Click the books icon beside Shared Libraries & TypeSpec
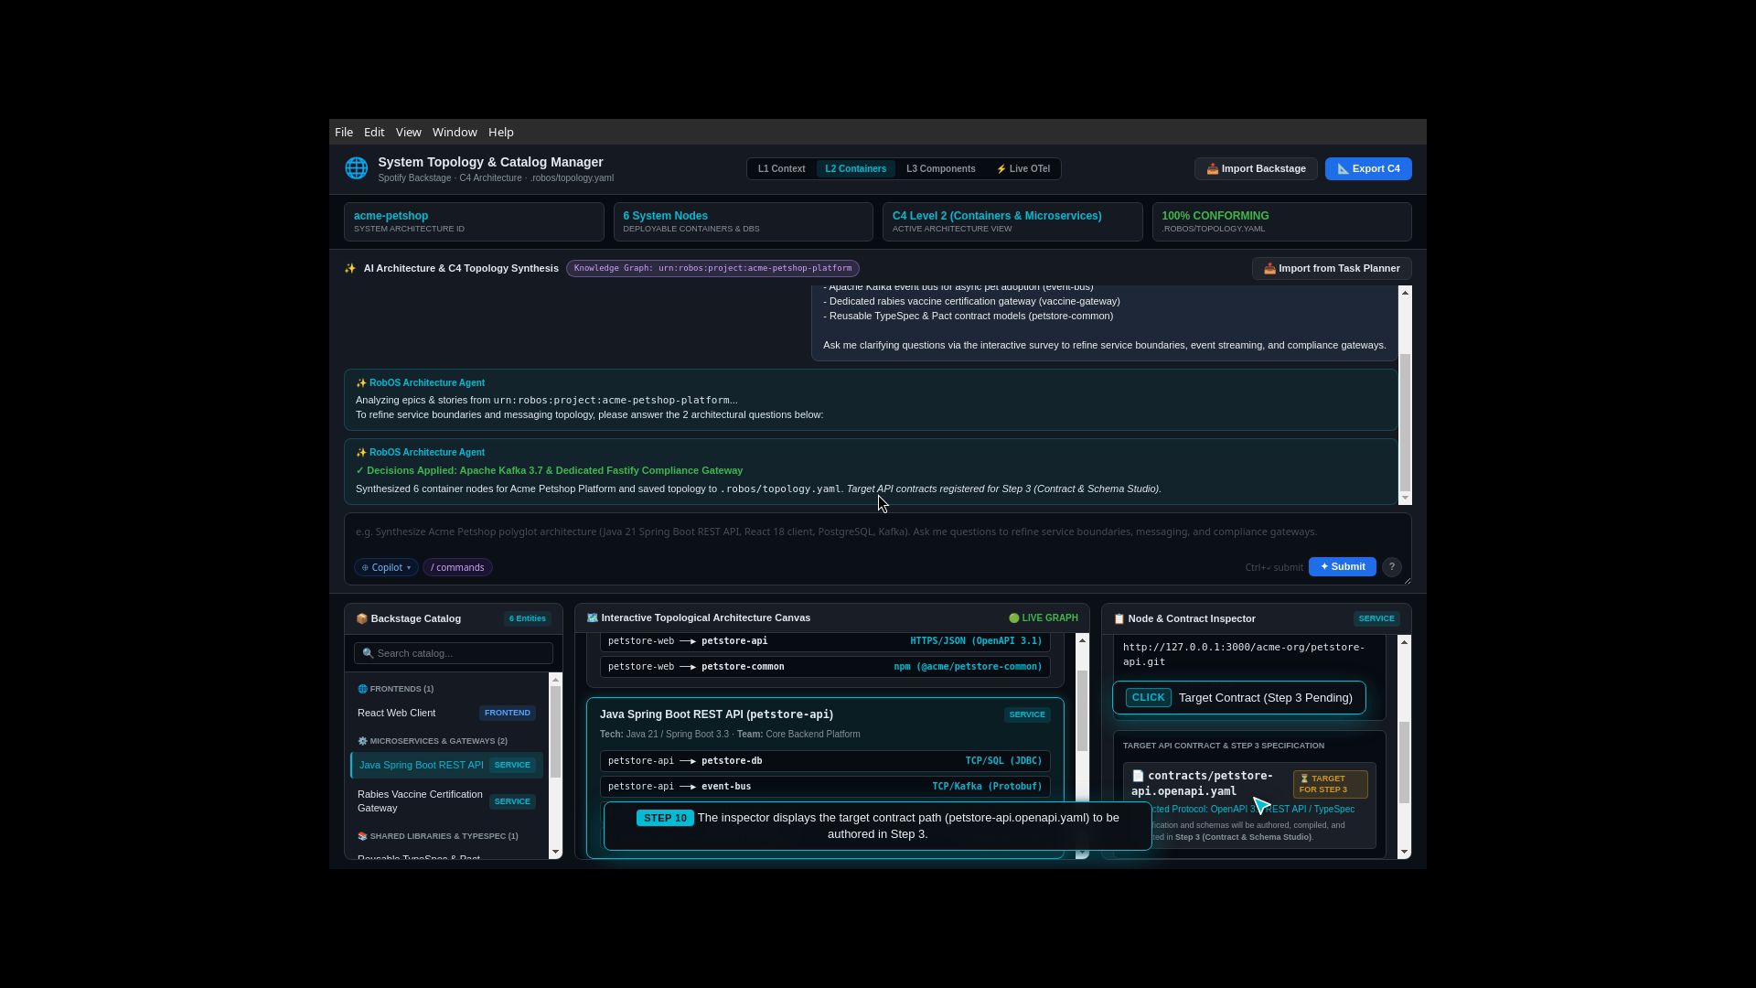 362,836
